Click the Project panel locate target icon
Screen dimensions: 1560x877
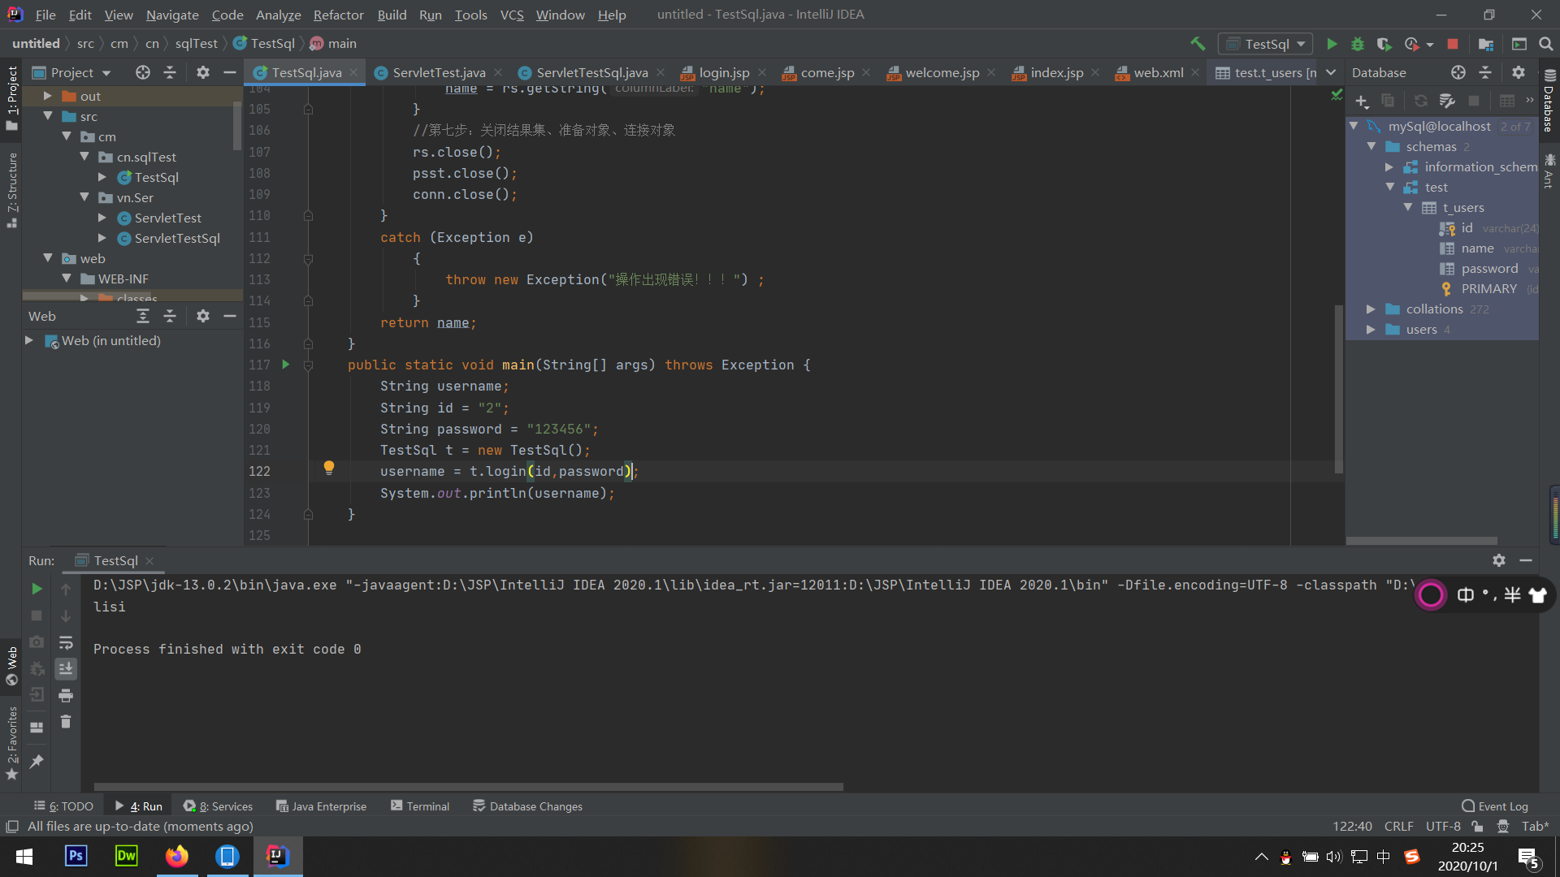pos(143,72)
